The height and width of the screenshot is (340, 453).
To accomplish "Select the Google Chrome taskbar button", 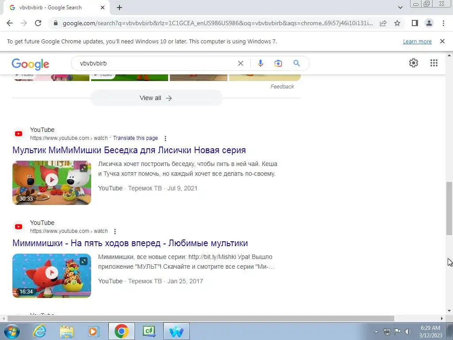I will coord(122,331).
